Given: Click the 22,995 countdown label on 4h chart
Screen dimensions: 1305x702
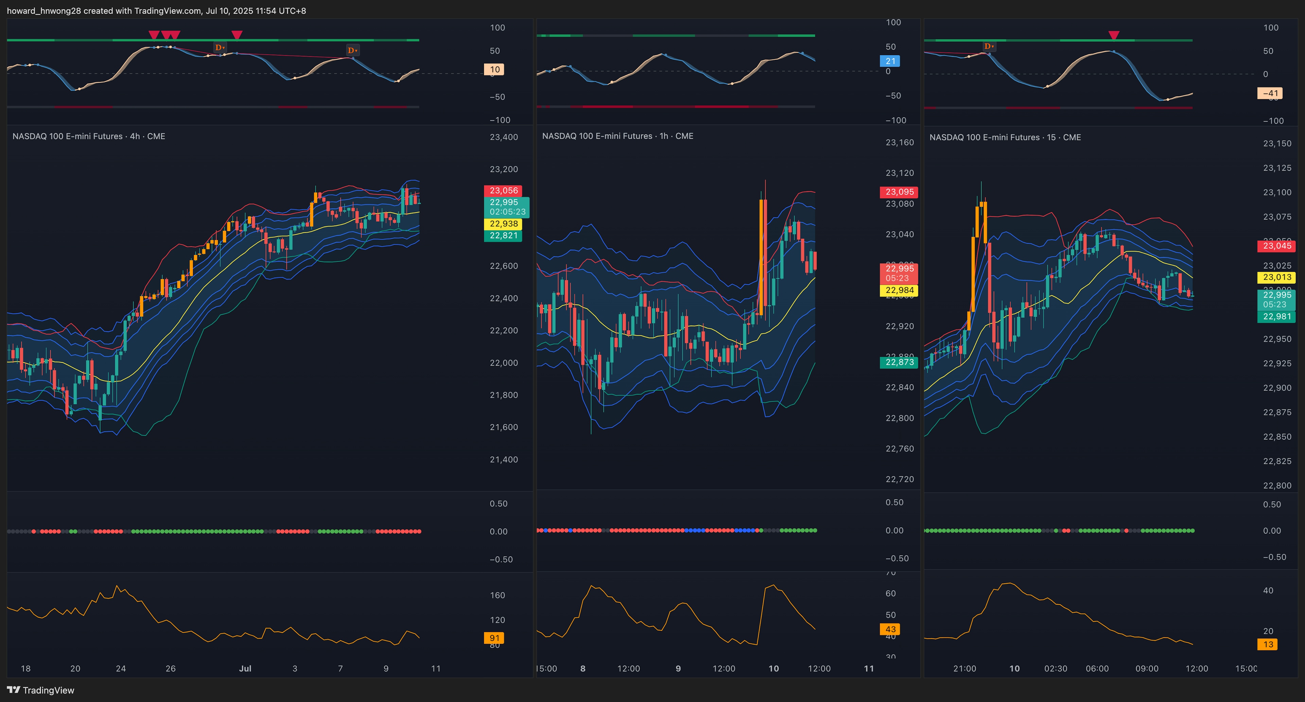Looking at the screenshot, I should [507, 207].
